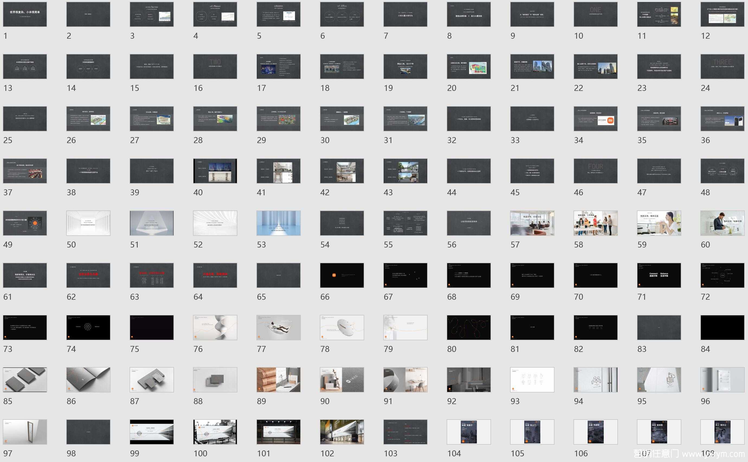The image size is (748, 462).
Task: Open slide 93 white line-icons slide
Action: click(x=532, y=380)
